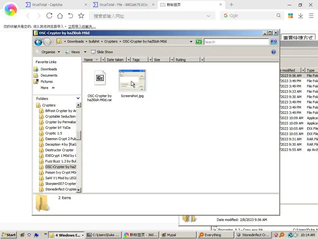Click the browser undo/restore arrow icon
318x239 pixels.
(70, 16)
